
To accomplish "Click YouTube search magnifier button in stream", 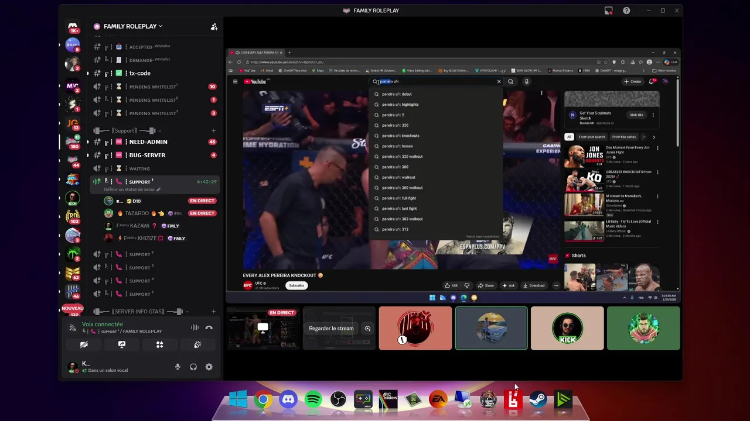I will click(x=510, y=81).
